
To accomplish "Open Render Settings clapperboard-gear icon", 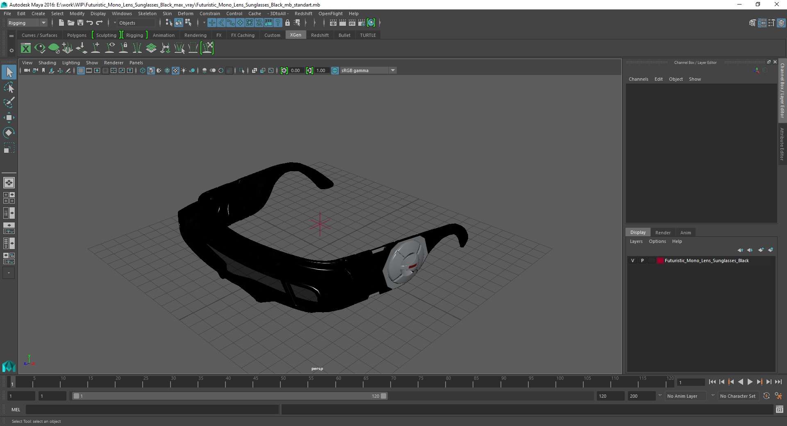I will click(x=362, y=23).
